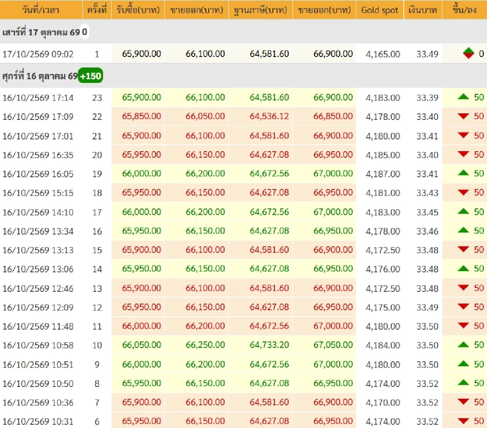Viewport: 487px width, 428px height.
Task: Click the timestamp 17/10/2569 09:02
Action: [x=38, y=54]
